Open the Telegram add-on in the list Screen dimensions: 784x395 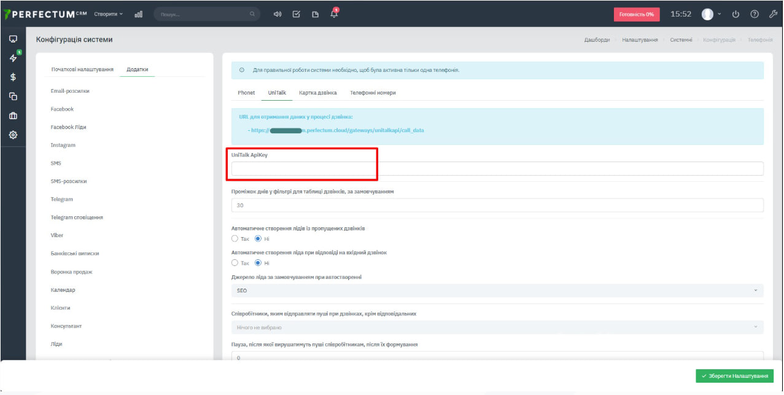point(62,200)
